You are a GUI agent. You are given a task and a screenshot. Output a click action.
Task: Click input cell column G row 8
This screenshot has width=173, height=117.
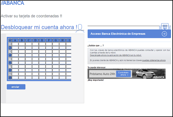(56, 70)
